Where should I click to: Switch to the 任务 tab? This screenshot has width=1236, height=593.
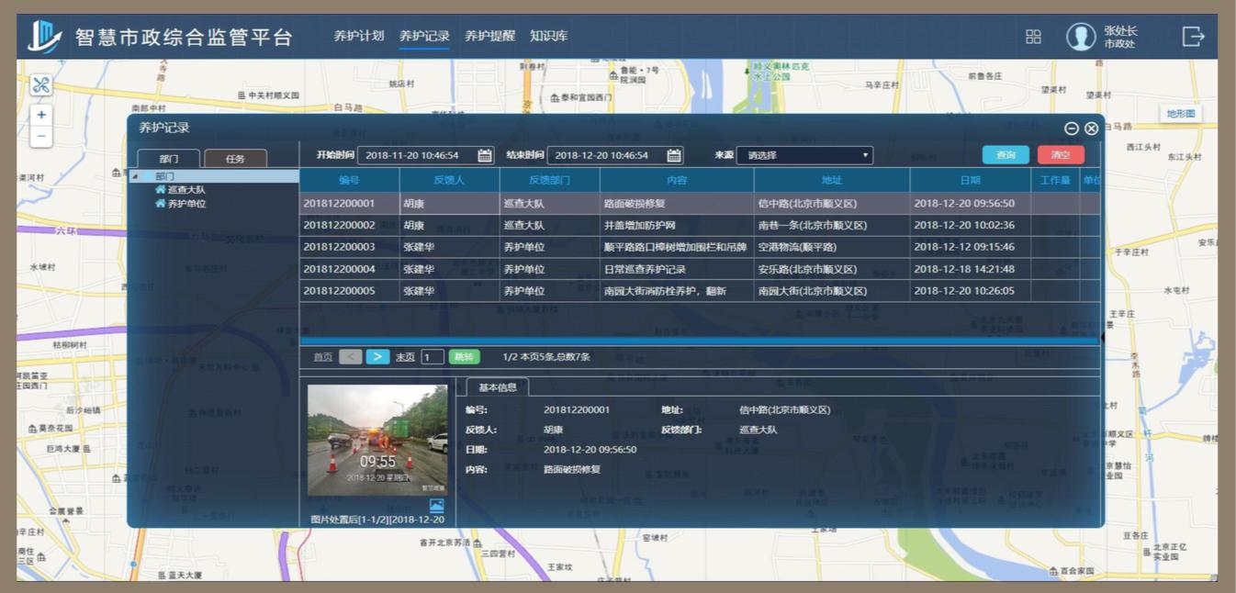click(x=235, y=159)
